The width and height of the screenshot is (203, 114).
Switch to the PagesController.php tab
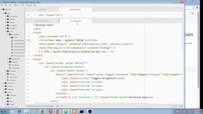42,21
